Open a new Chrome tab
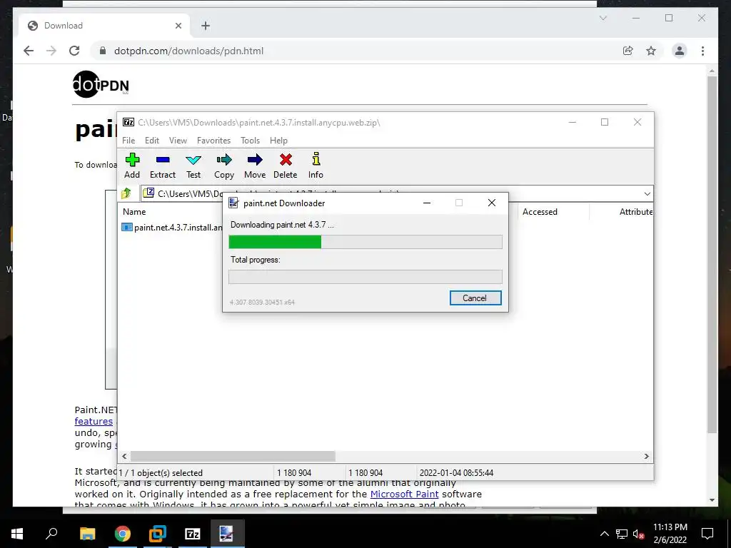Image resolution: width=731 pixels, height=548 pixels. click(205, 26)
